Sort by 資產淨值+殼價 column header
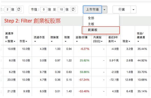 point(10,37)
